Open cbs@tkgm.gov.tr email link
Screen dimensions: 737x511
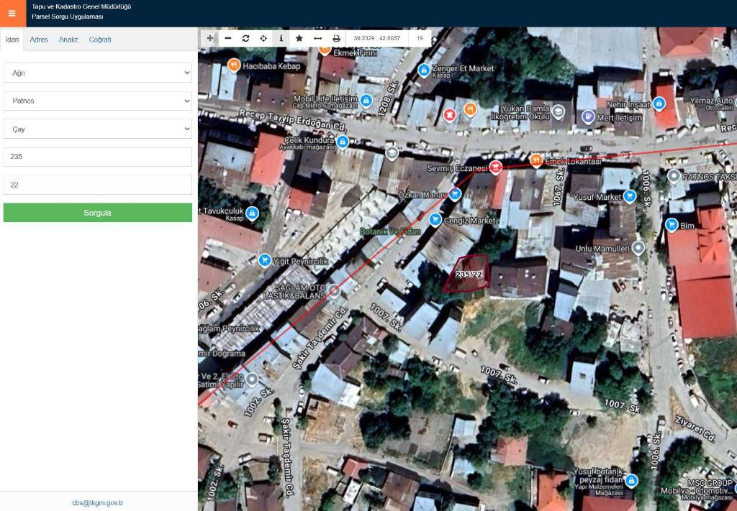[97, 502]
